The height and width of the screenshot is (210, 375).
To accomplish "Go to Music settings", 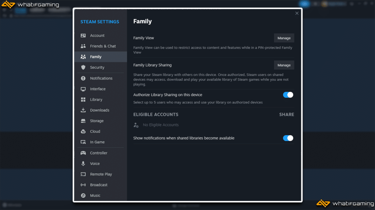I will point(95,195).
